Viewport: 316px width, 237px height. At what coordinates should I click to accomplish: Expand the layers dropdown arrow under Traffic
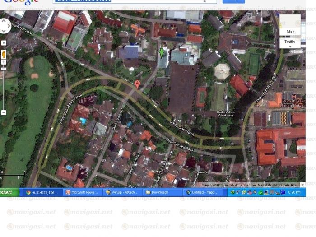(290, 46)
